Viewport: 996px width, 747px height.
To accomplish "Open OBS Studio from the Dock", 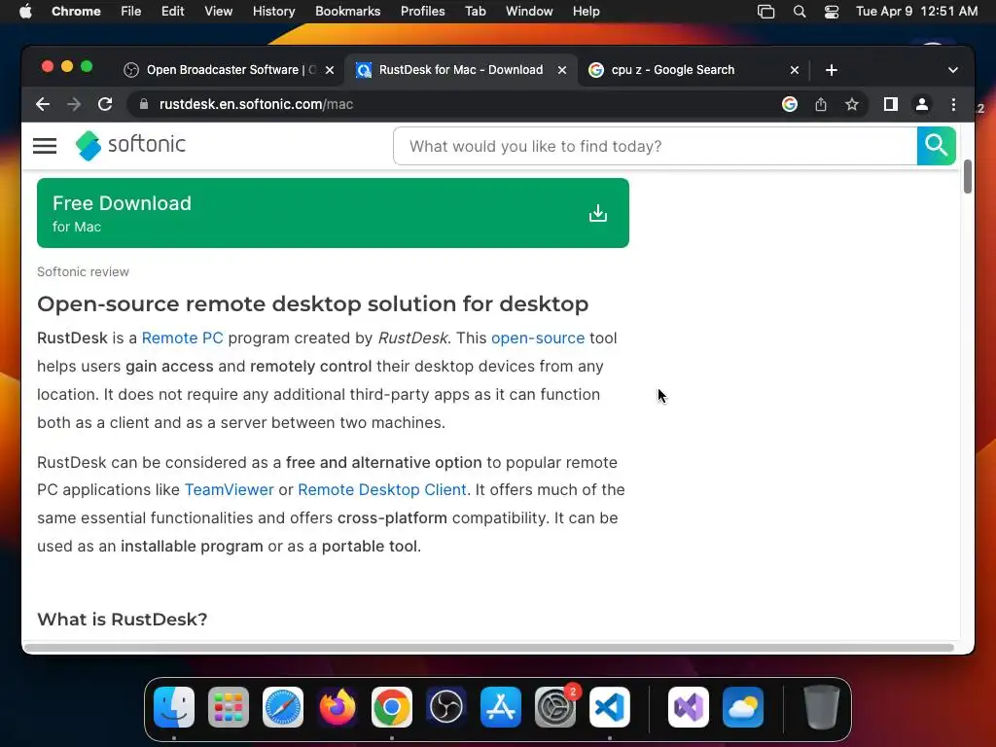I will pos(446,707).
